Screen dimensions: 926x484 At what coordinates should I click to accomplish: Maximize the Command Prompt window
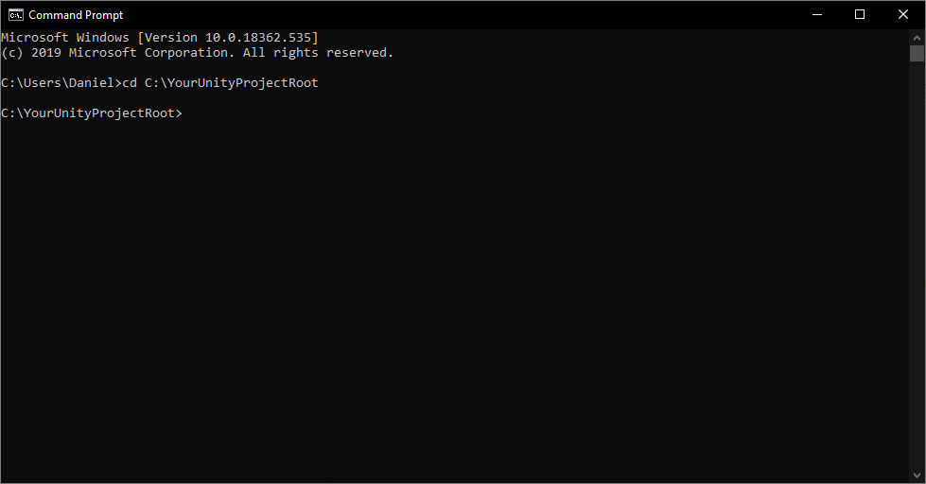pos(860,15)
